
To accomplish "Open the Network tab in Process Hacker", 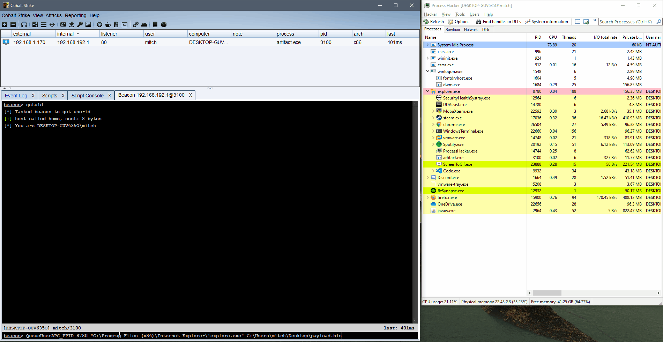I will click(x=471, y=30).
